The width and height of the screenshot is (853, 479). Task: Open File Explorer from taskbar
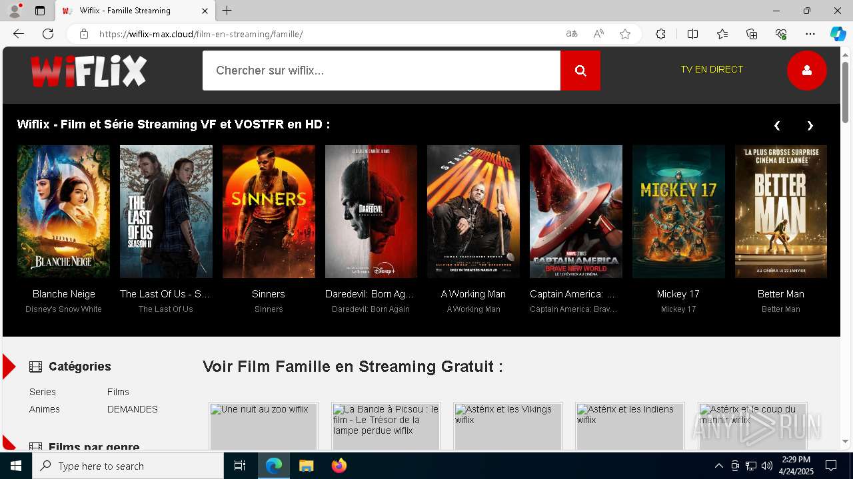[306, 466]
